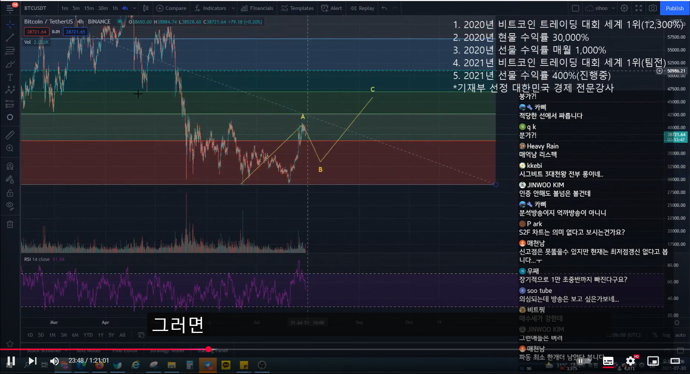Set date range to 6M
Screen dimensions: 690x374
click(75, 335)
